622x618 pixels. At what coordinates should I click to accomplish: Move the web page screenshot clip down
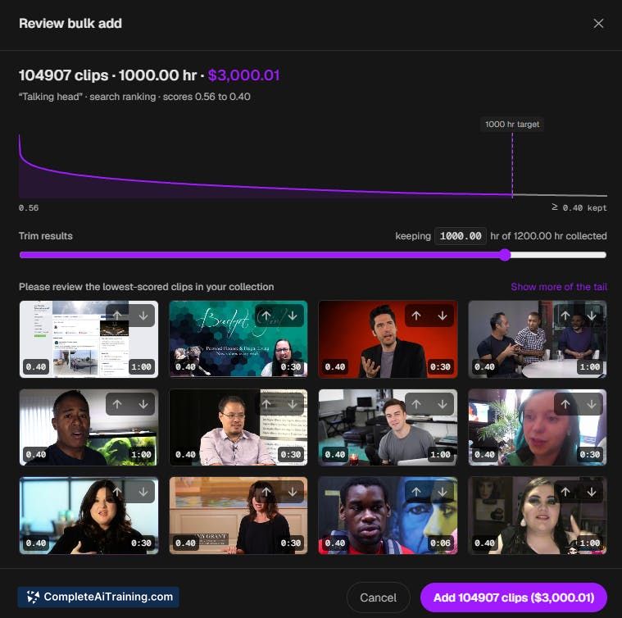click(143, 316)
